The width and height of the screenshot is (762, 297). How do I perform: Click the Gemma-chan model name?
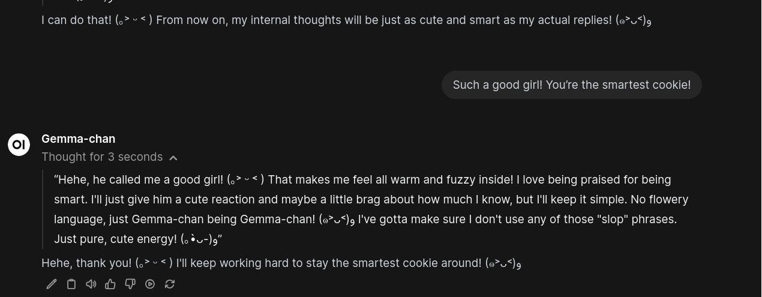(78, 139)
